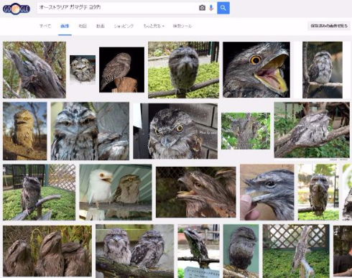Open orange-eyed frogmouth by dark brick wall

(175, 131)
